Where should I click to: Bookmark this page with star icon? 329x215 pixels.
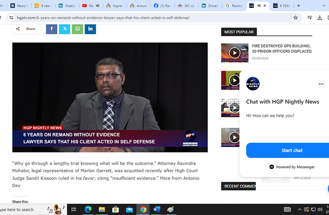point(296,18)
